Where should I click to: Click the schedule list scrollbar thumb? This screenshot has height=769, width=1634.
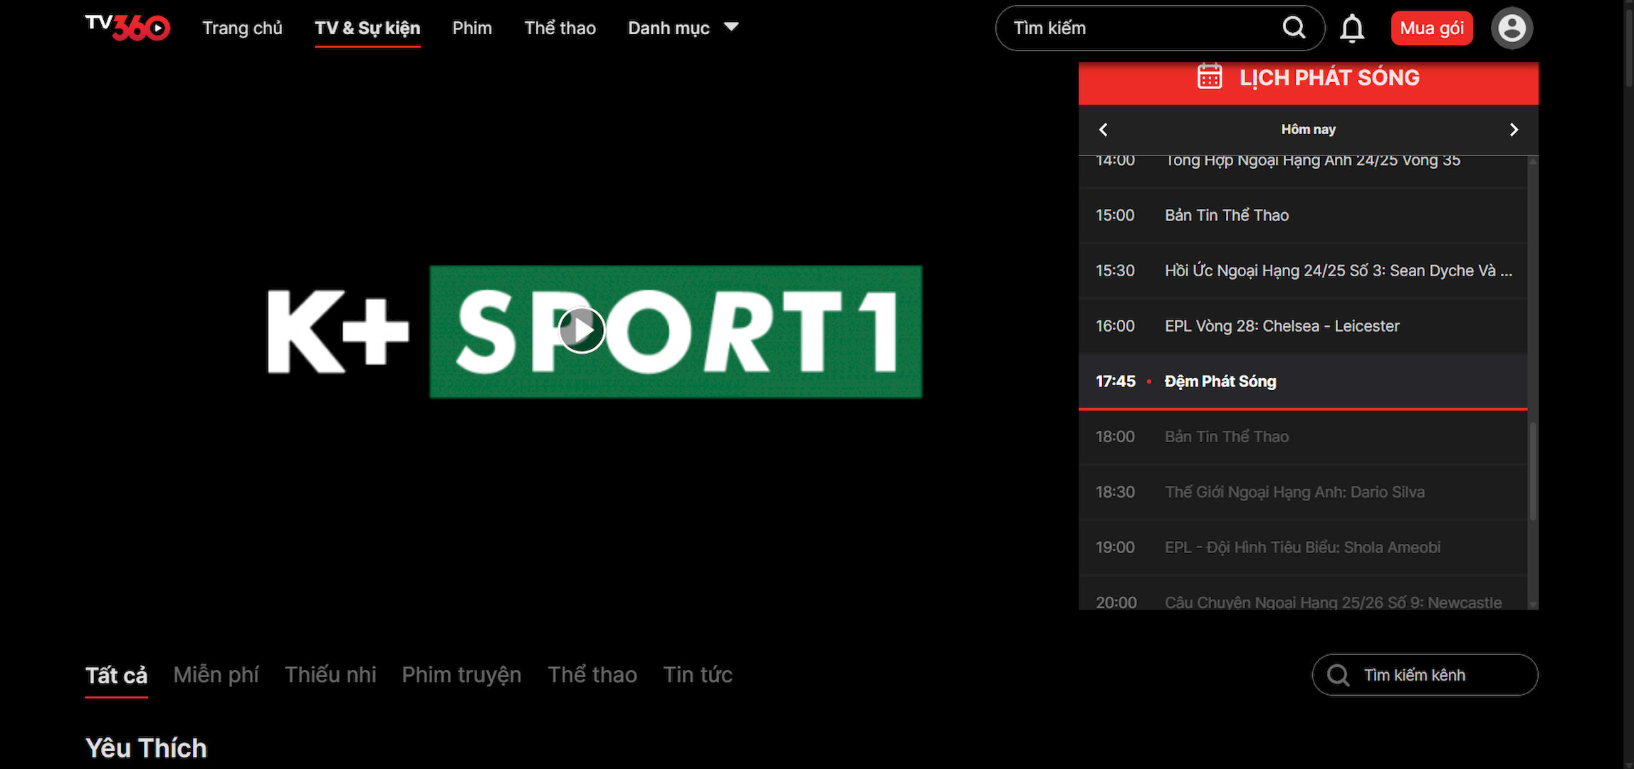[x=1533, y=471]
